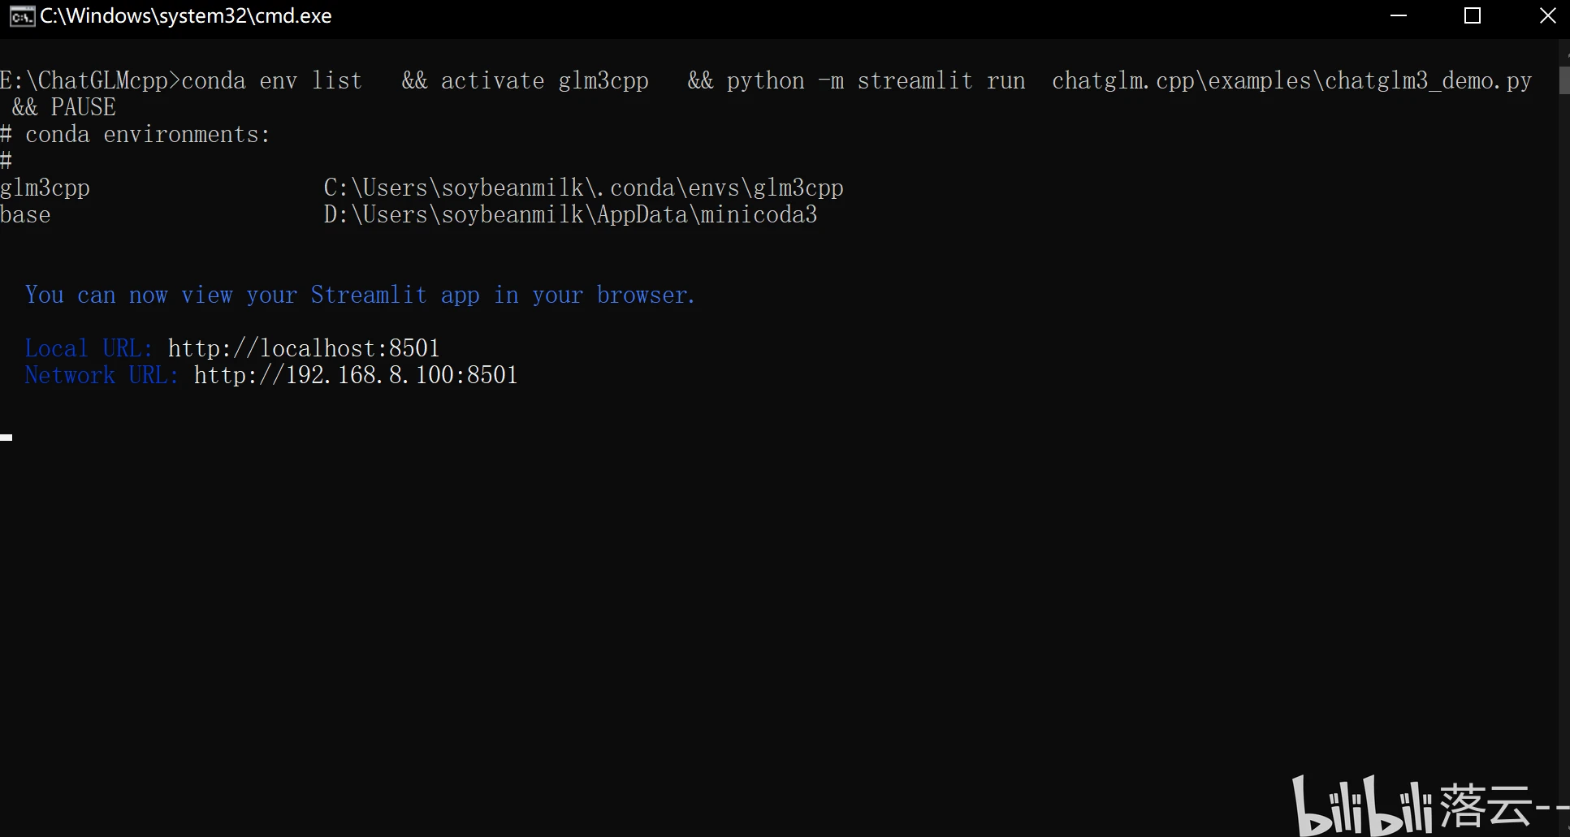Screen dimensions: 1570x837
Task: Click 'python -m streamlit run' in the command
Action: [x=876, y=81]
